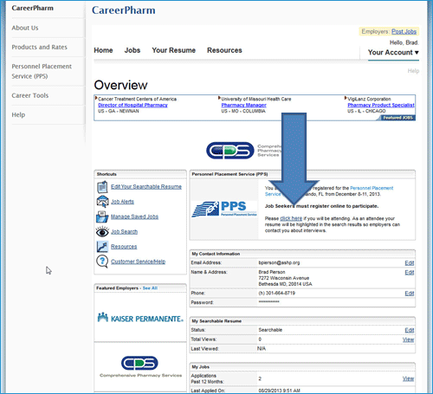Screen dimensions: 433x394
Task: Click the Manage Saved Jobs link
Action: (x=134, y=216)
